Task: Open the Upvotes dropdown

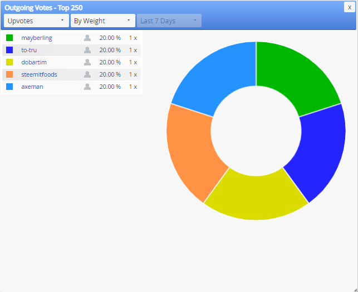Action: 36,21
